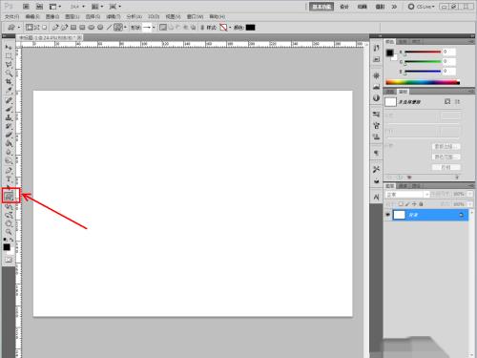Add a vector mask in Masks panel
This screenshot has height=358, width=477.
(x=457, y=101)
